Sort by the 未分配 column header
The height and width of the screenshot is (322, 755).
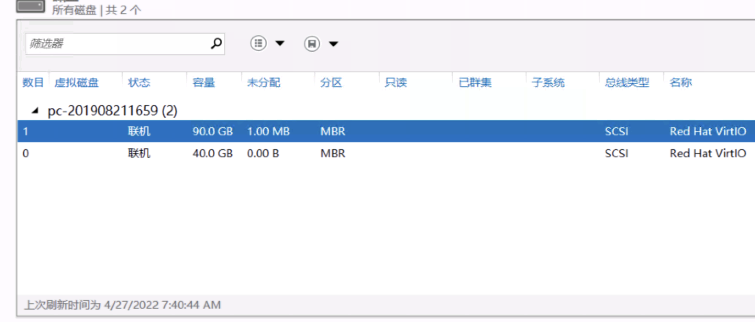263,82
